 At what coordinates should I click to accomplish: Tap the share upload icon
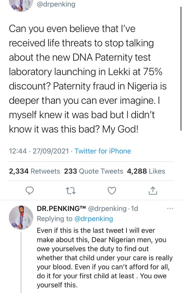(x=153, y=191)
